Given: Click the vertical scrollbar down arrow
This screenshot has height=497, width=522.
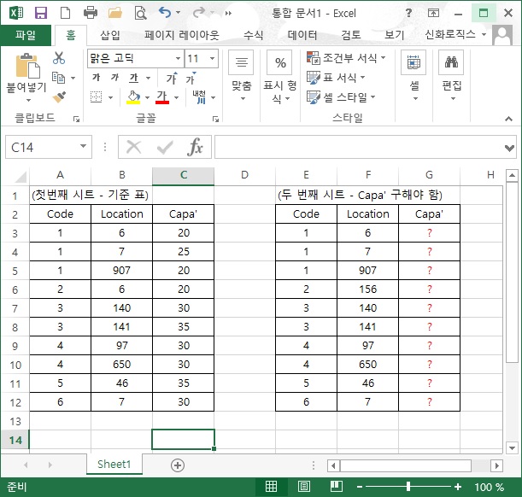Looking at the screenshot, I should pyautogui.click(x=512, y=447).
